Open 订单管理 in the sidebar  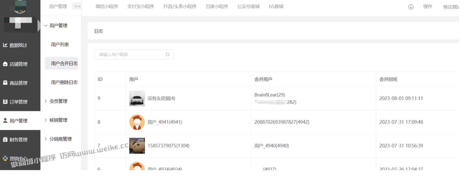[15, 102]
